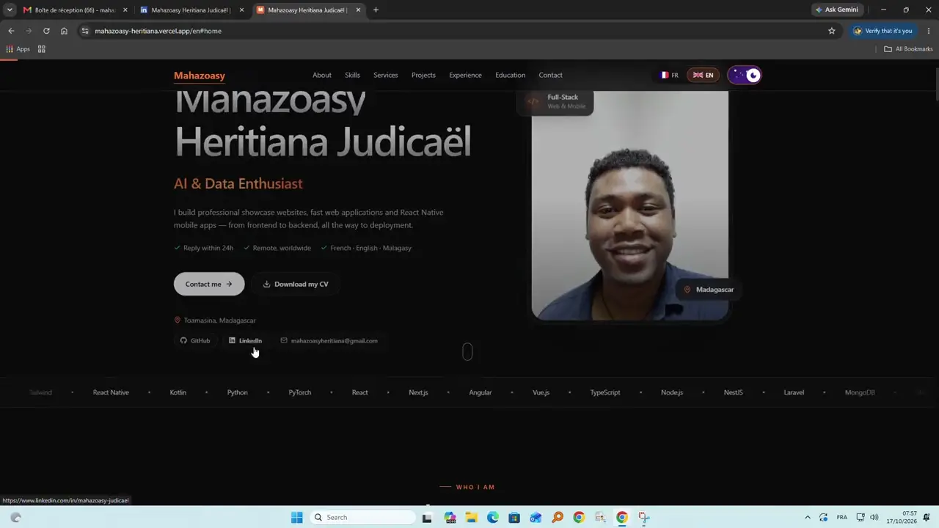The height and width of the screenshot is (528, 939).
Task: Open the tab groups grid icon
Action: pos(42,49)
